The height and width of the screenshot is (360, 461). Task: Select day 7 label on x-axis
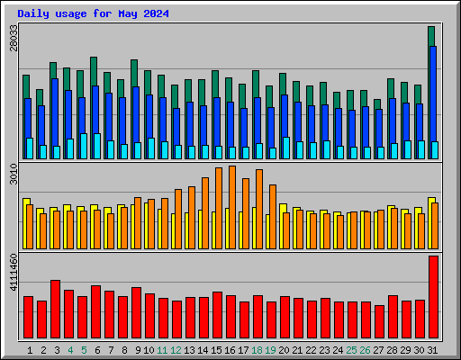click(111, 350)
